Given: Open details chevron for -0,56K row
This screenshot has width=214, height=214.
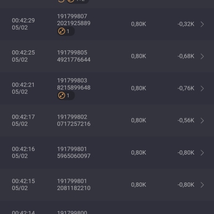Looking at the screenshot, I should tap(202, 120).
